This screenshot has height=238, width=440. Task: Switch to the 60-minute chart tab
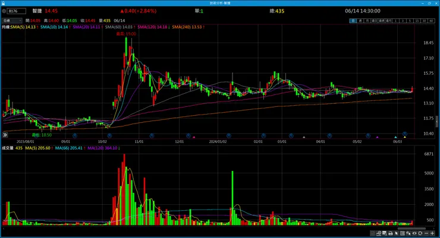pos(431,21)
